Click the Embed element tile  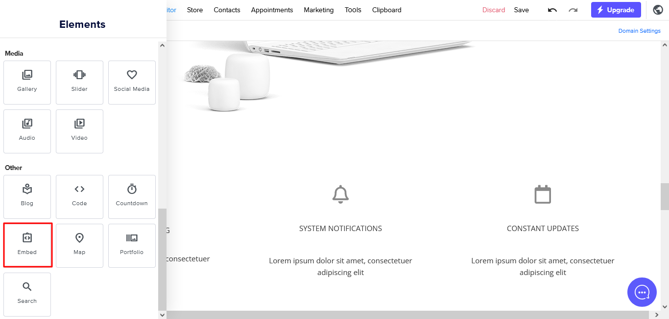[x=27, y=246]
